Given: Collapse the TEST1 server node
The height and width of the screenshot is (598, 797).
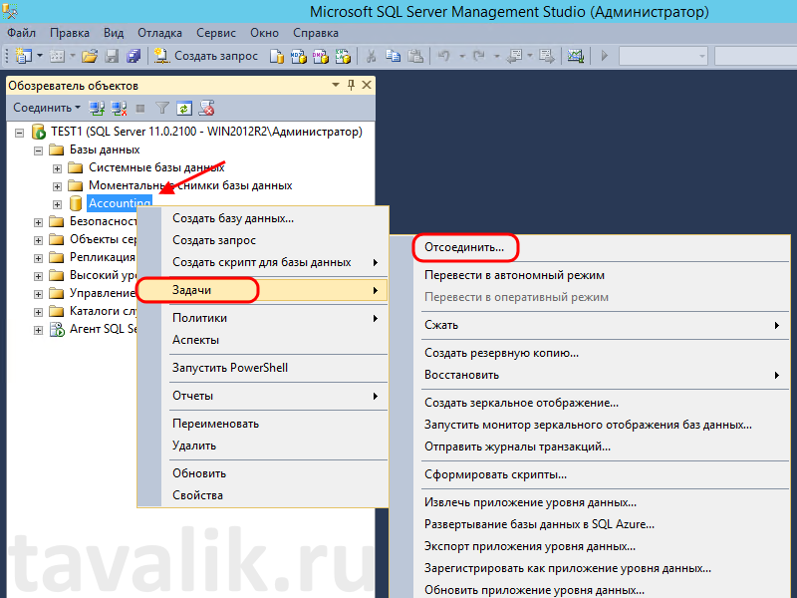Looking at the screenshot, I should click(x=19, y=133).
